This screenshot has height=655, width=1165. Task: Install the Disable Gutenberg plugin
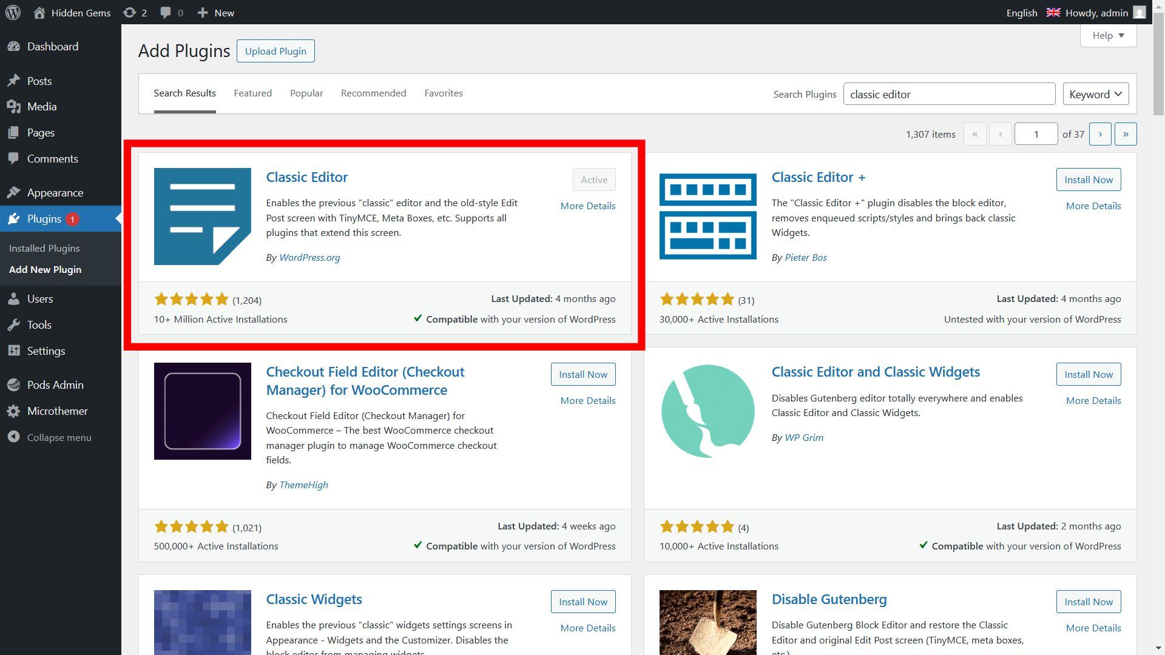point(1088,602)
